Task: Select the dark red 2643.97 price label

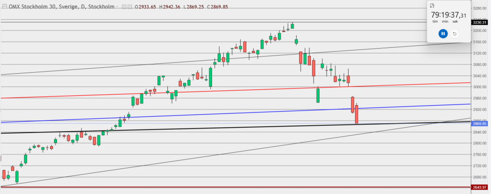Action: [x=479, y=188]
